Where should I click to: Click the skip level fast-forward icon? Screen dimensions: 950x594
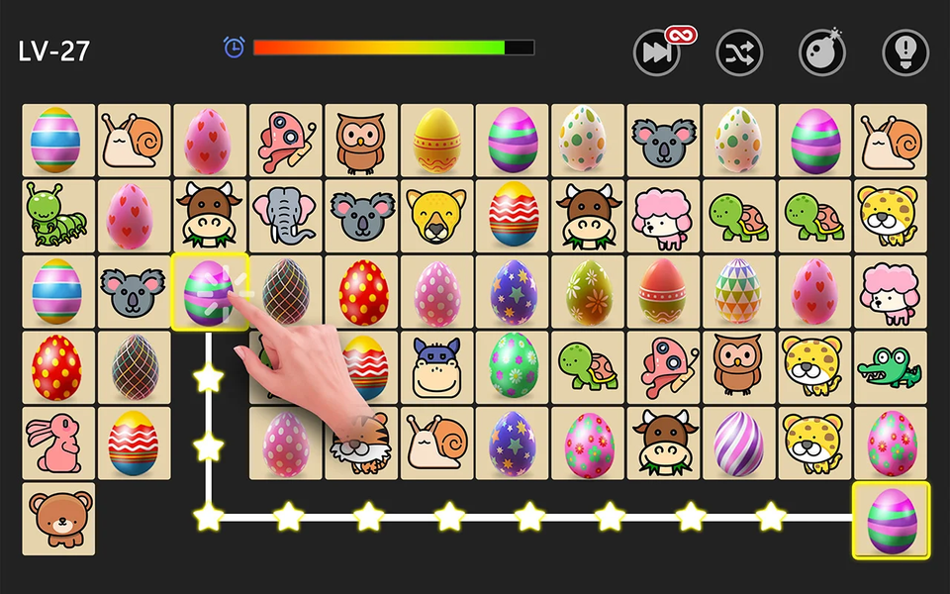[x=657, y=52]
